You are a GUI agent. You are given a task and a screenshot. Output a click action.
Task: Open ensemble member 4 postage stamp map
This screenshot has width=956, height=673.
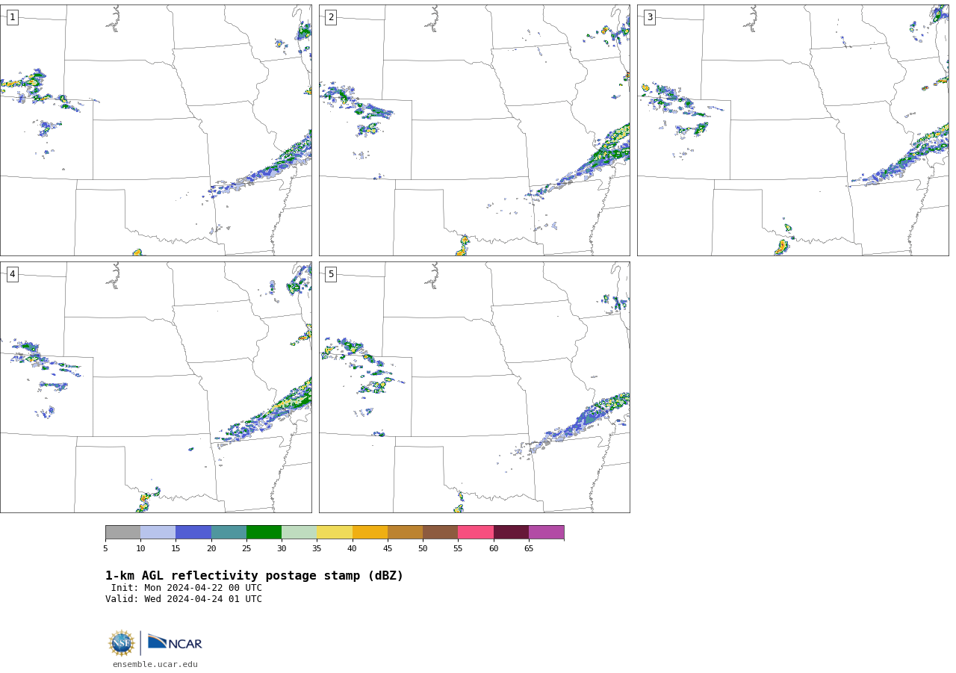(155, 387)
